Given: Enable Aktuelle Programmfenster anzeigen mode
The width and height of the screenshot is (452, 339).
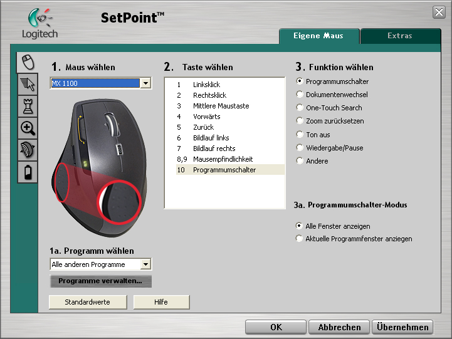Looking at the screenshot, I should (x=300, y=239).
